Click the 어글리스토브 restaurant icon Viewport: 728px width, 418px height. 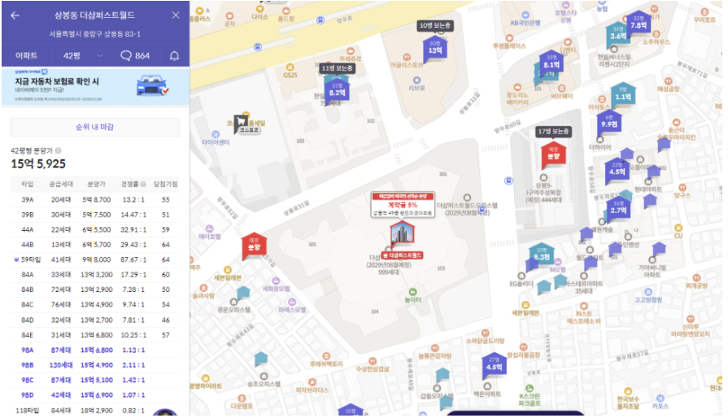point(407,57)
